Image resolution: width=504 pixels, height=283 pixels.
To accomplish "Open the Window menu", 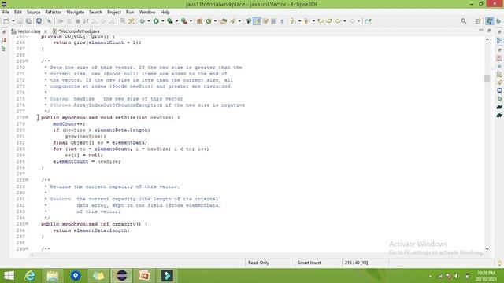I will pyautogui.click(x=147, y=13).
